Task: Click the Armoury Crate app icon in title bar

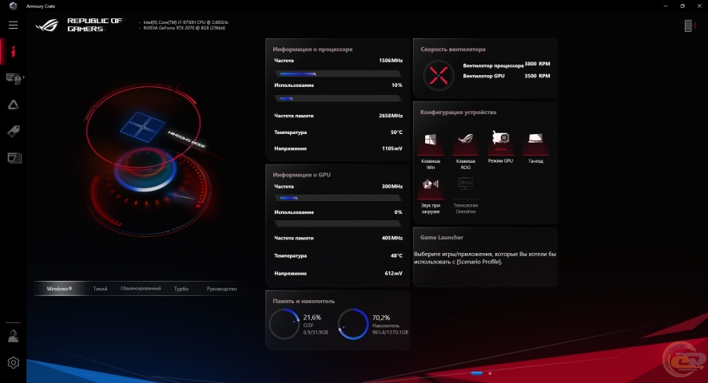Action: [13, 6]
